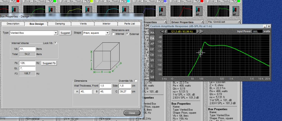Switch to the Parts List tab
The height and width of the screenshot is (121, 282).
pos(129,24)
